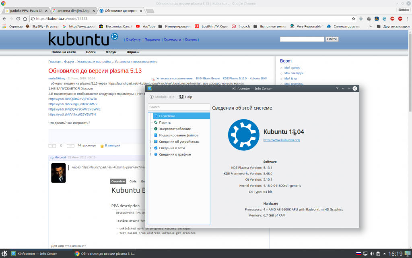The width and height of the screenshot is (412, 258).
Task: Click Module Help in KInfocenter toolbar
Action: (162, 97)
